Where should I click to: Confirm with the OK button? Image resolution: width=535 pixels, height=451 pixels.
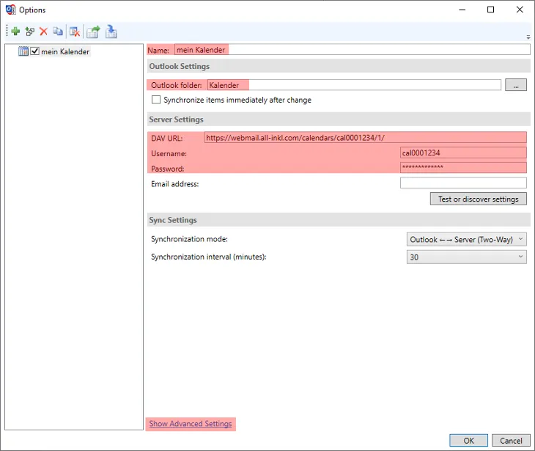468,441
